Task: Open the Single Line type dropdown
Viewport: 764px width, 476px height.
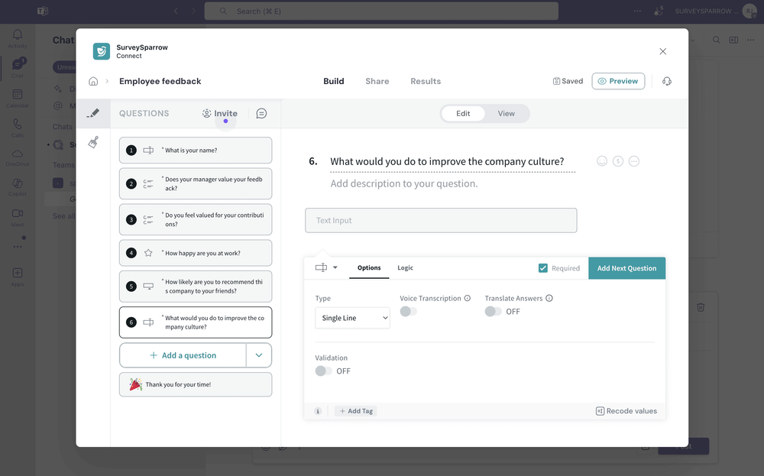Action: coord(352,317)
